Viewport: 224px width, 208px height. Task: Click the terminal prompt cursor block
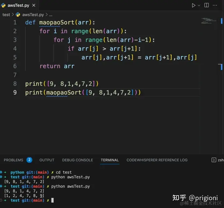click(53, 200)
